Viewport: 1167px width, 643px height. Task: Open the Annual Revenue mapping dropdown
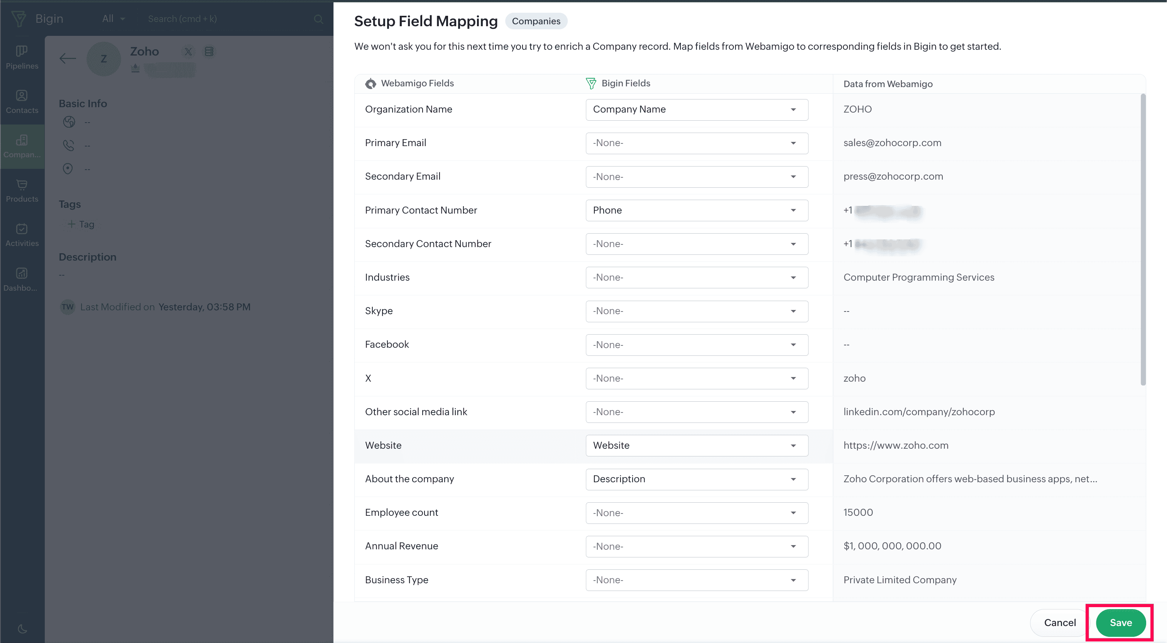coord(696,546)
